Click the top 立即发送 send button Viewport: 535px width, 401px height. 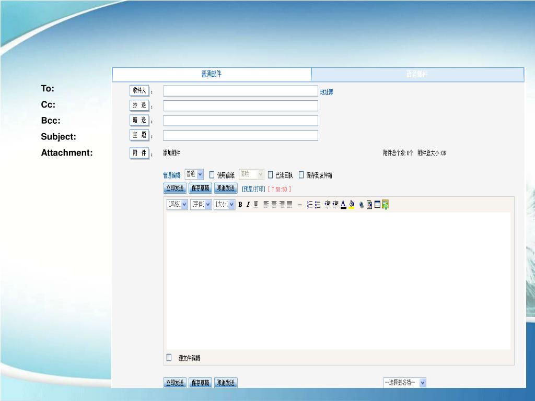click(175, 188)
